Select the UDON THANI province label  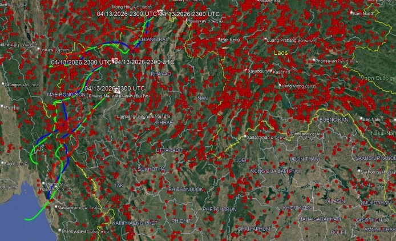[x=306, y=158]
